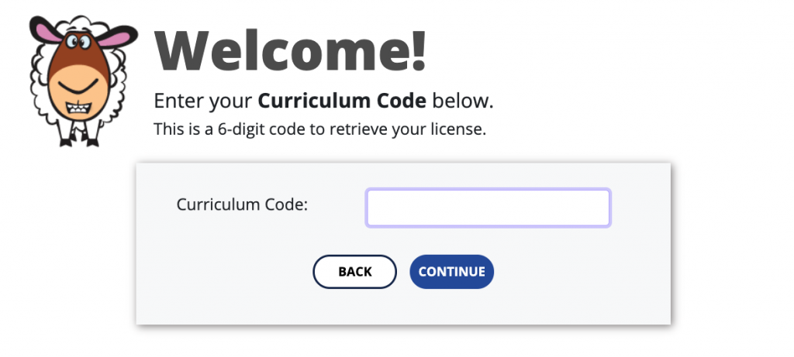The width and height of the screenshot is (794, 357).
Task: Click the sheep's right pink ear
Action: 118,37
